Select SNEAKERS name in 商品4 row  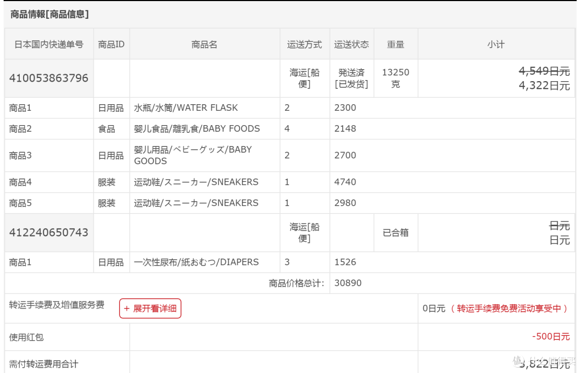pos(196,182)
